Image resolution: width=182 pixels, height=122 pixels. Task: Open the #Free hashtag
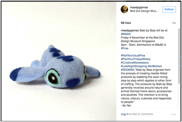[x=125, y=48]
